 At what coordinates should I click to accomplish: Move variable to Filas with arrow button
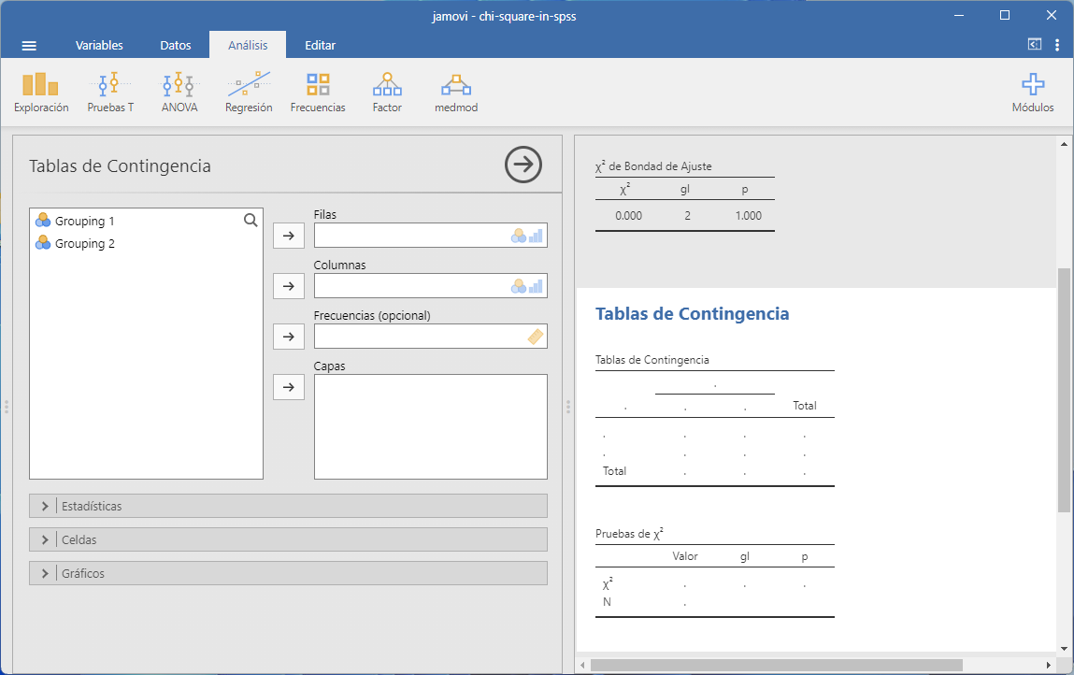[x=288, y=236]
